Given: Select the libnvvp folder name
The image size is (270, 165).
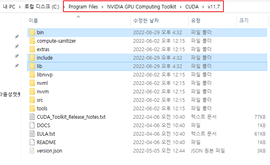Looking at the screenshot, I should [45, 75].
